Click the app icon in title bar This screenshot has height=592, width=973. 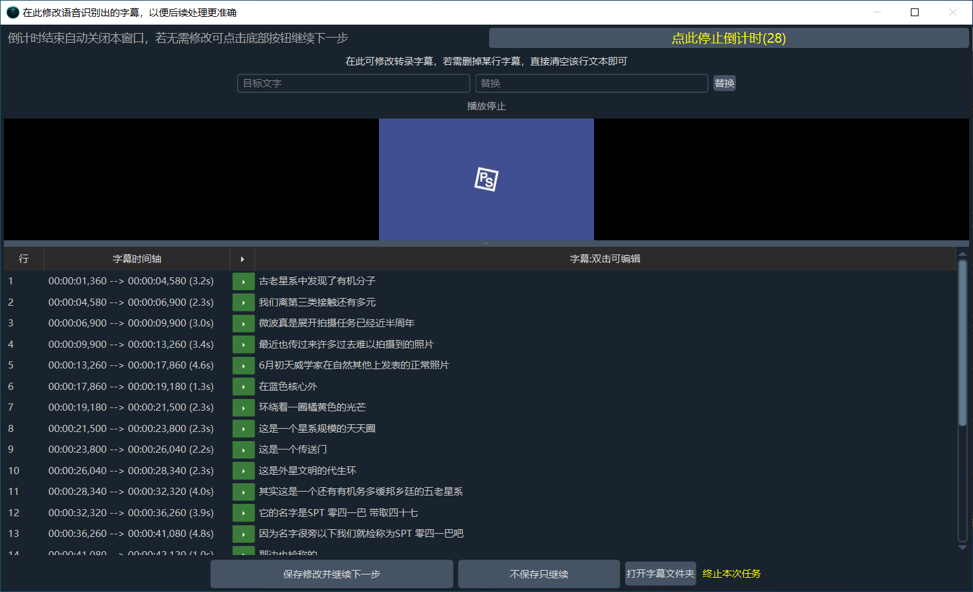(12, 12)
